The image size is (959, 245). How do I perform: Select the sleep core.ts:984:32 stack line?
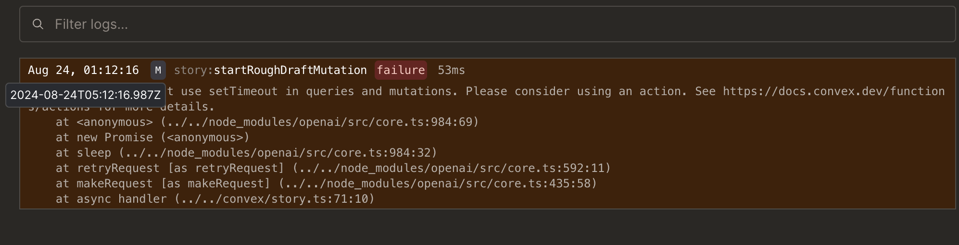pos(246,153)
